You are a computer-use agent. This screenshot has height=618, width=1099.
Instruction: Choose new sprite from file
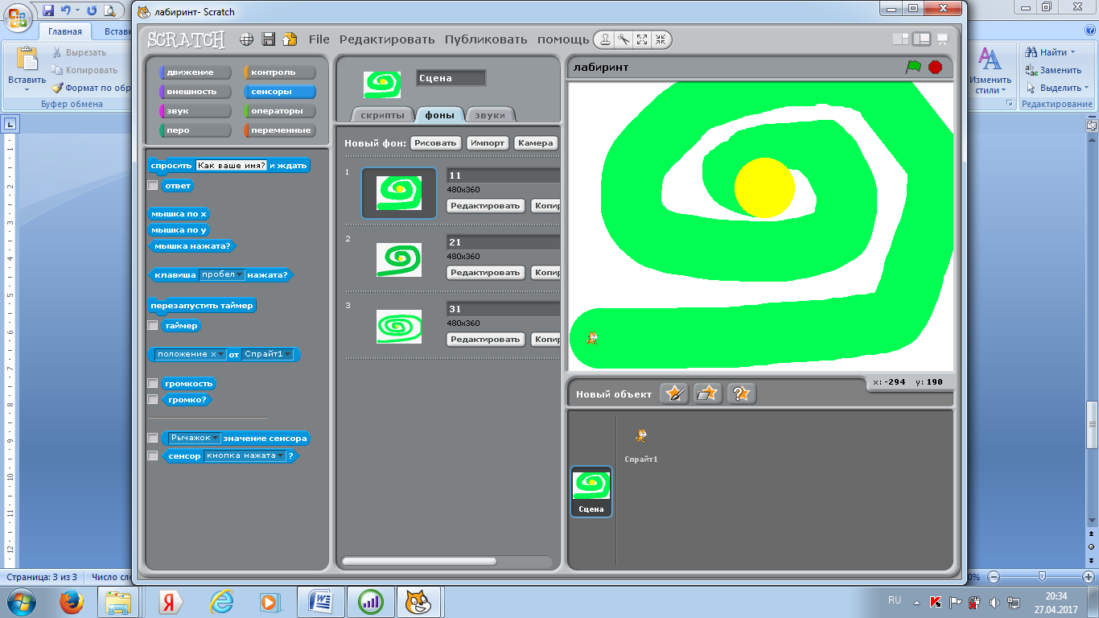click(708, 393)
